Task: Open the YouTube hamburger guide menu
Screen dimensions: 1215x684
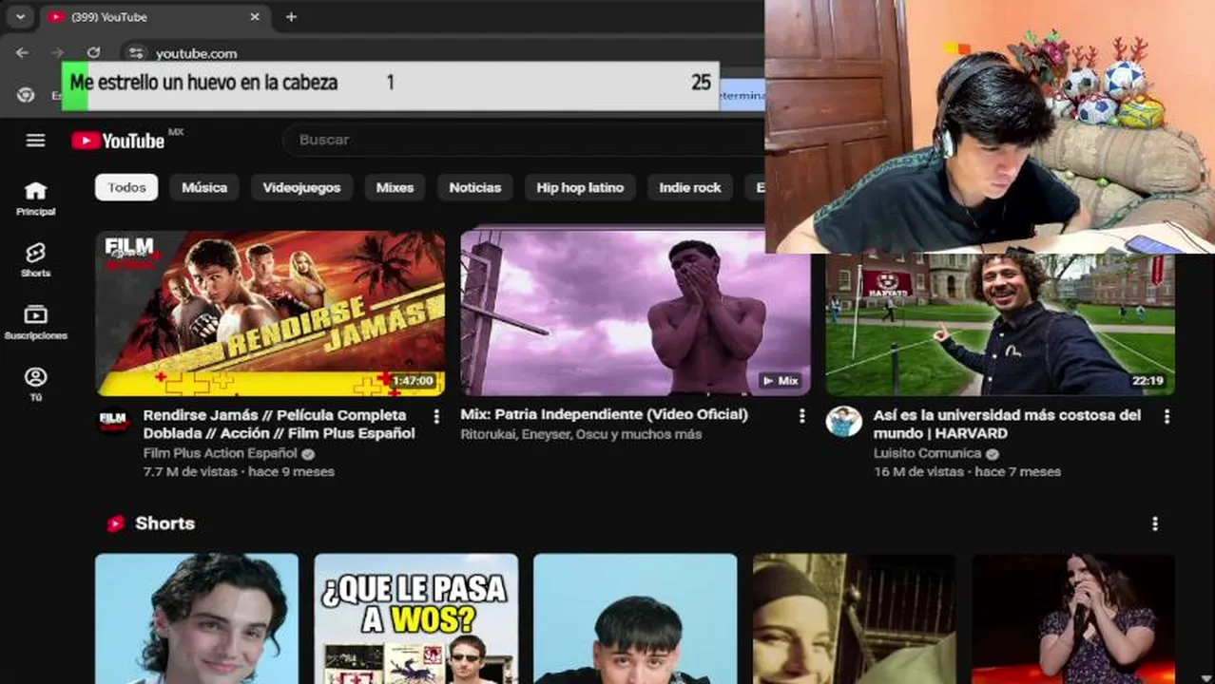Action: coord(35,141)
